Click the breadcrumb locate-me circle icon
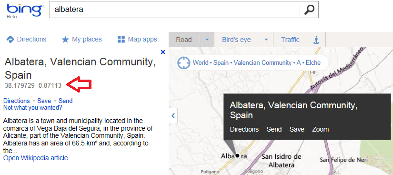This screenshot has height=175, width=393. click(x=184, y=62)
